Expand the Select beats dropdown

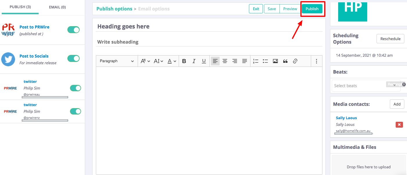366,86
